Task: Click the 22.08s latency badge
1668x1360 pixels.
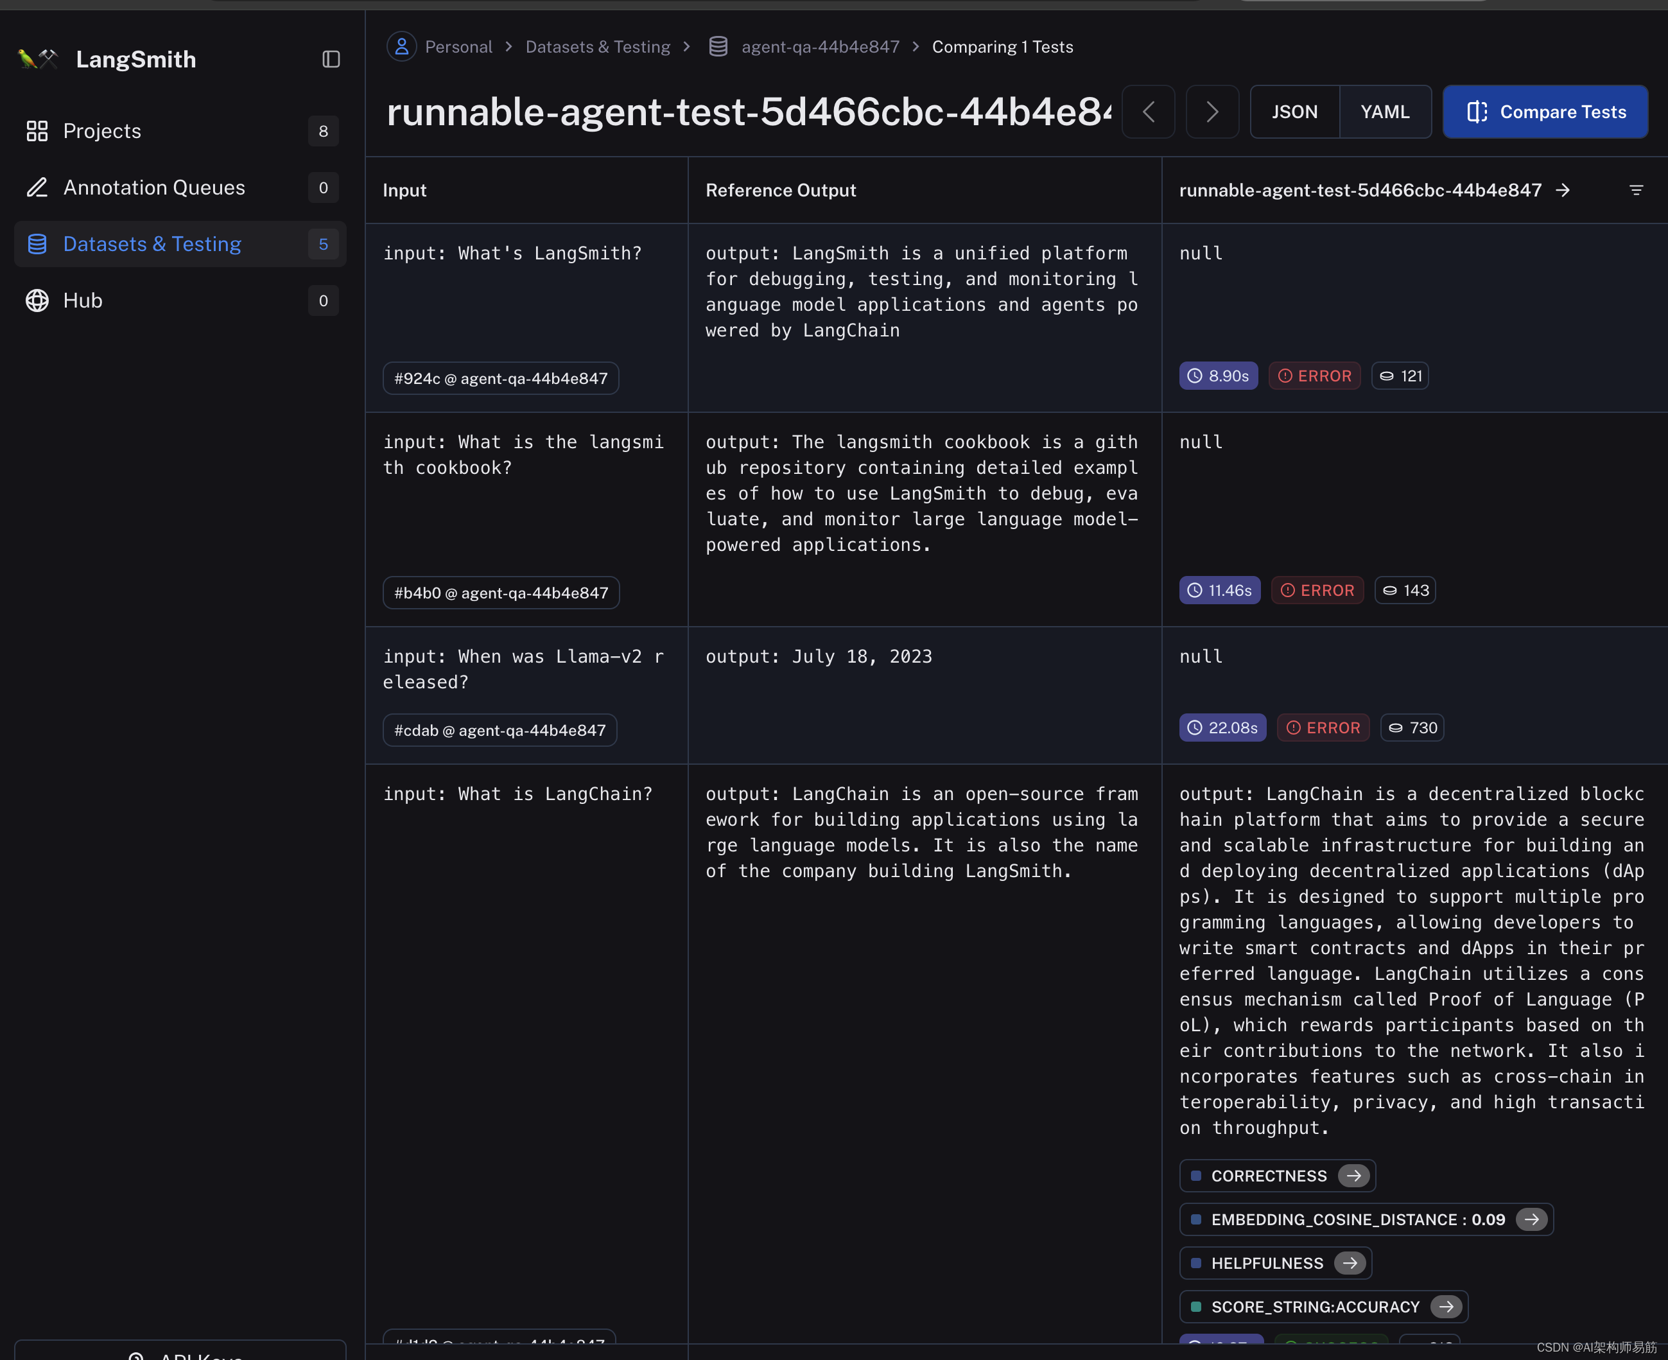Action: tap(1222, 728)
